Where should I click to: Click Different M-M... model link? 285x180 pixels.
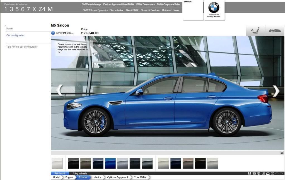point(65,33)
